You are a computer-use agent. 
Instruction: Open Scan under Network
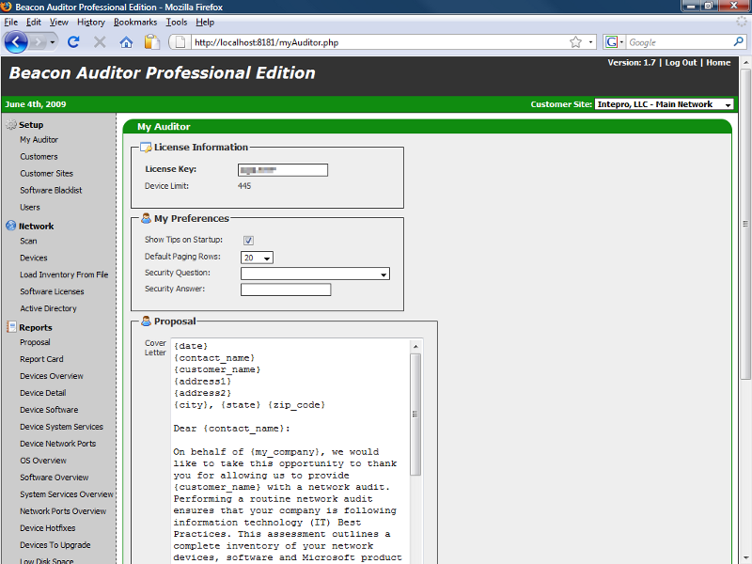pos(28,241)
